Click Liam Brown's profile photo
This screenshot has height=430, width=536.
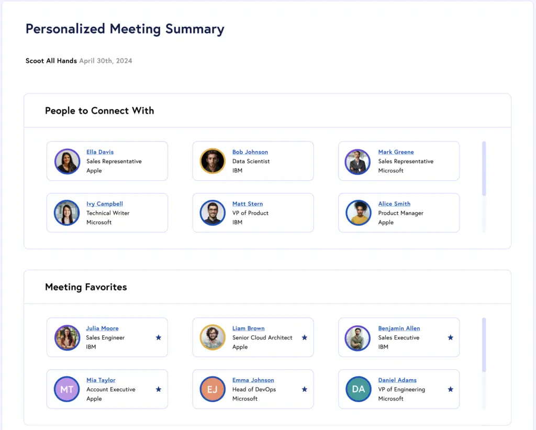coord(213,337)
